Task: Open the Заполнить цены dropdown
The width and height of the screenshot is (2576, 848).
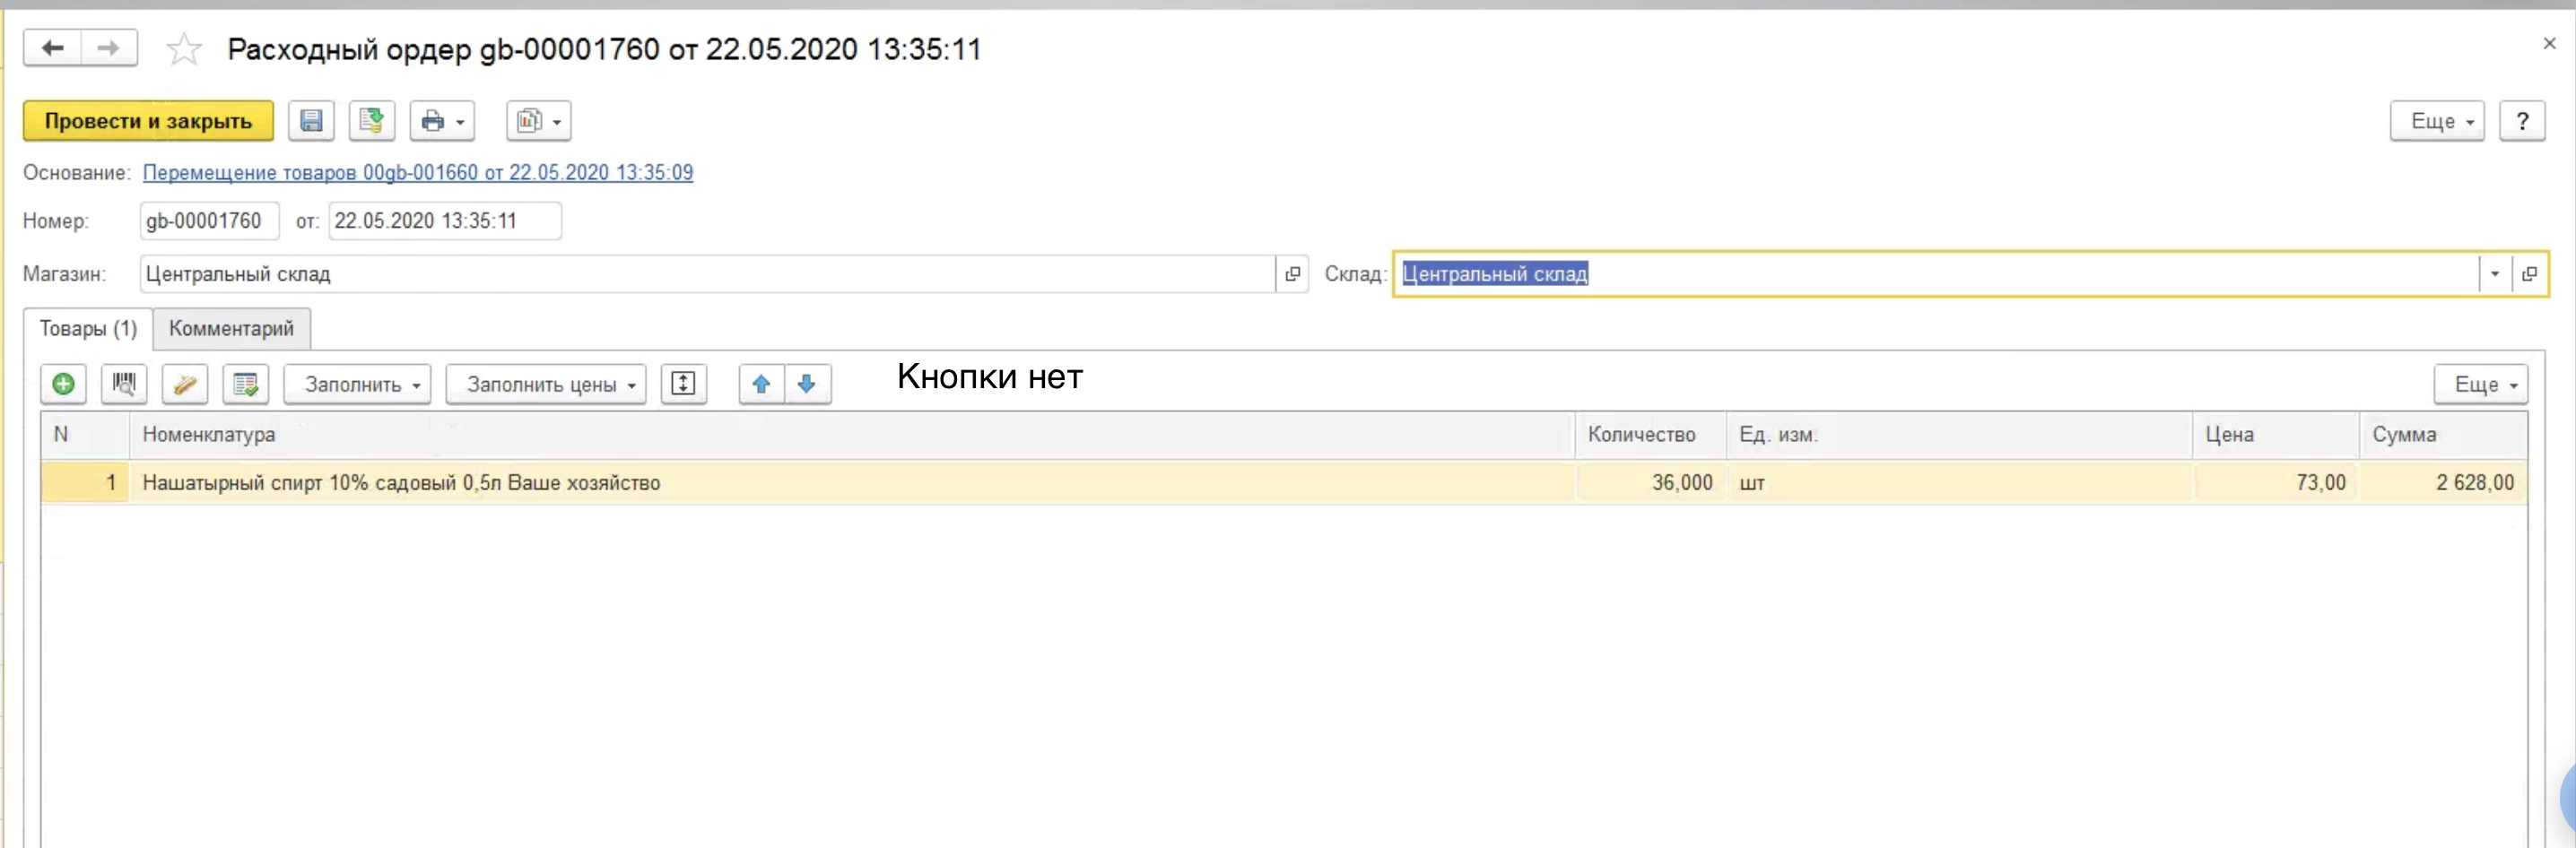Action: 546,384
